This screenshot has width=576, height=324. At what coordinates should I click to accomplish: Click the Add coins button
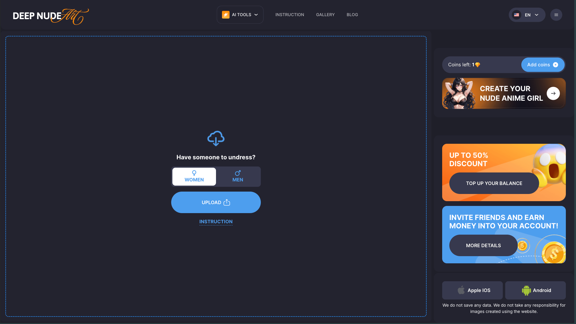tap(543, 65)
